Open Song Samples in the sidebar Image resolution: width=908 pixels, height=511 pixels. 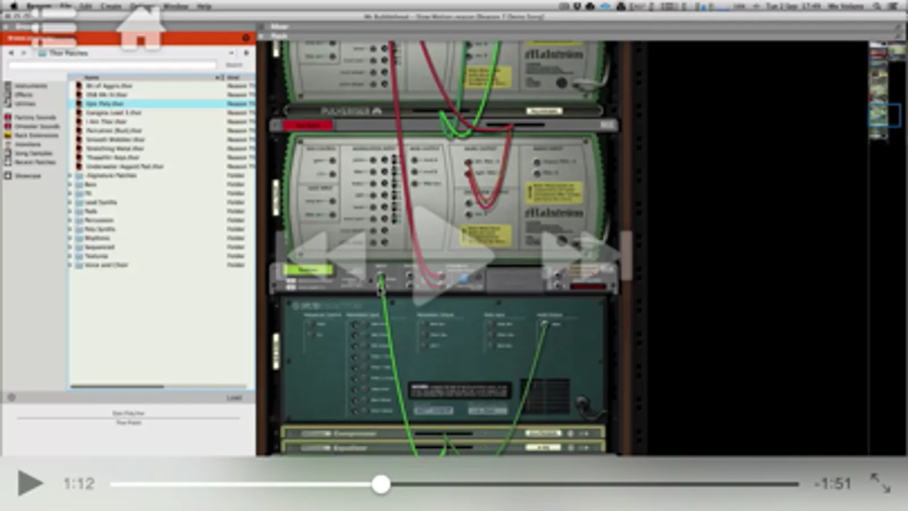tap(33, 153)
